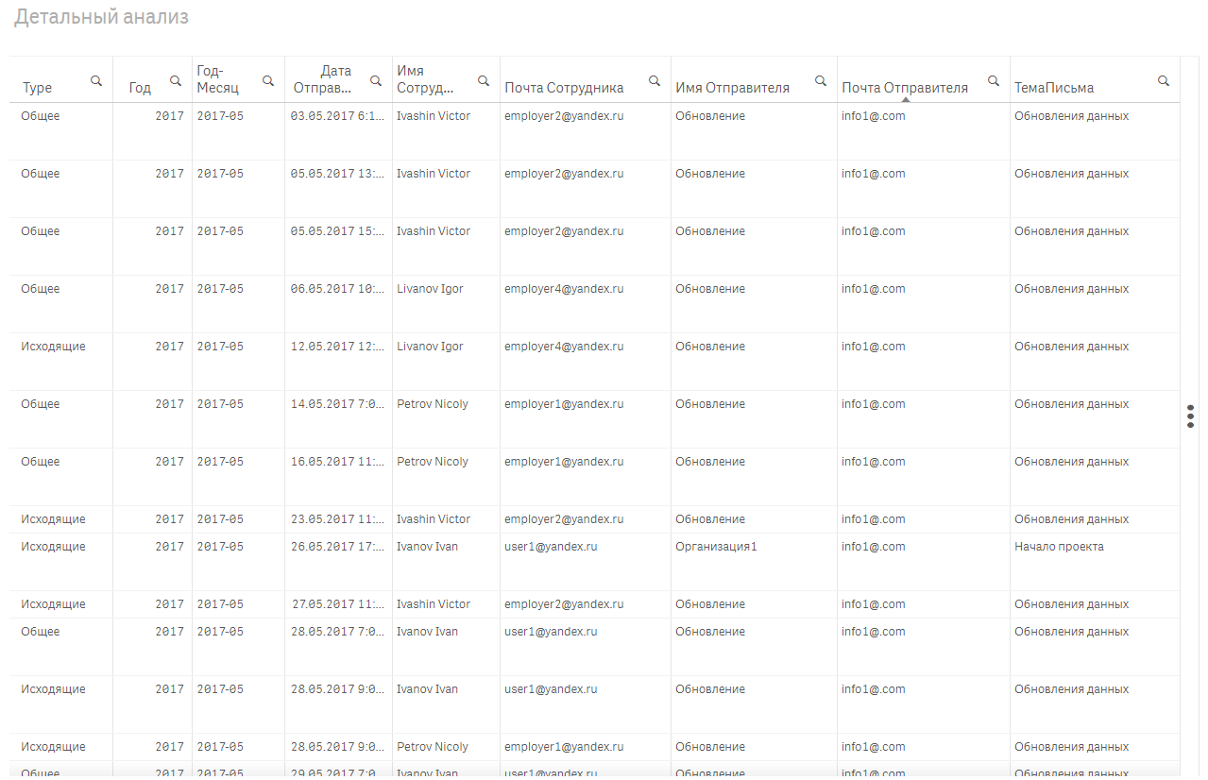Toggle sort arrow under Почта Отправителя

(x=906, y=99)
